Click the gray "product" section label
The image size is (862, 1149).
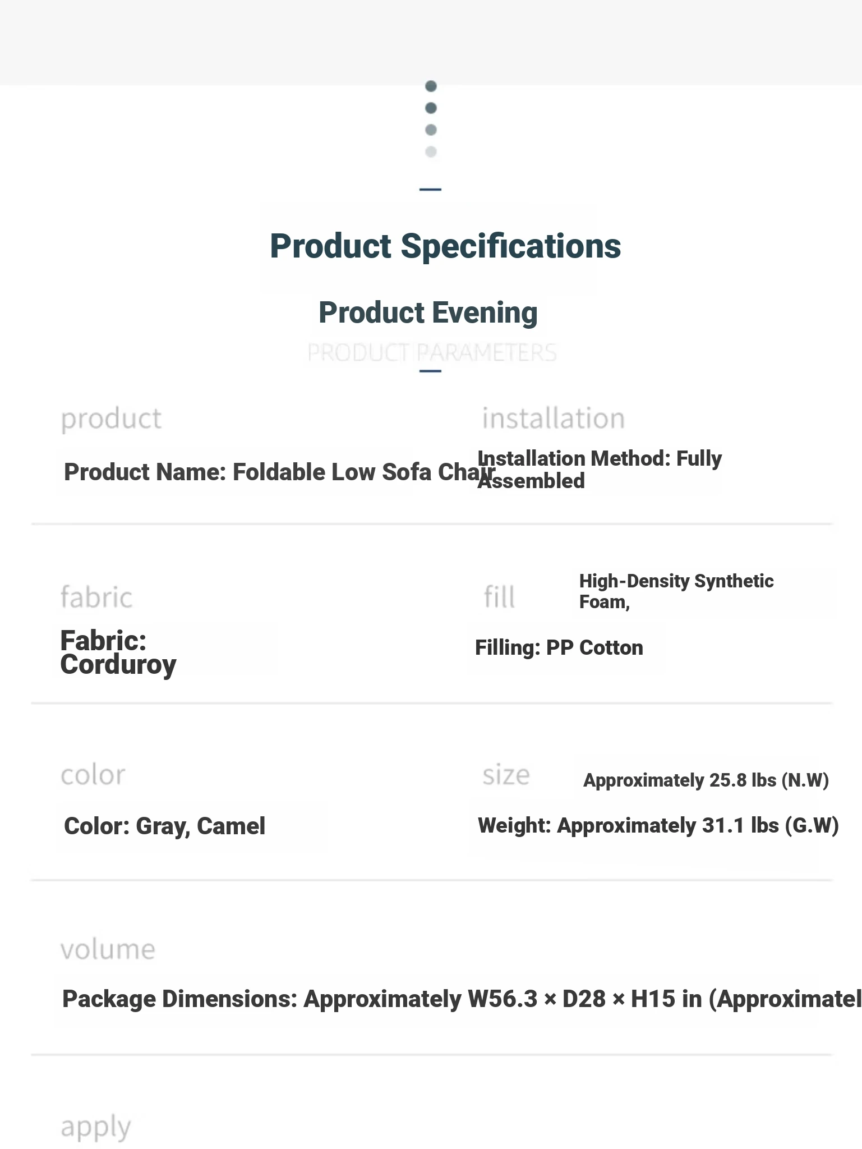point(111,419)
